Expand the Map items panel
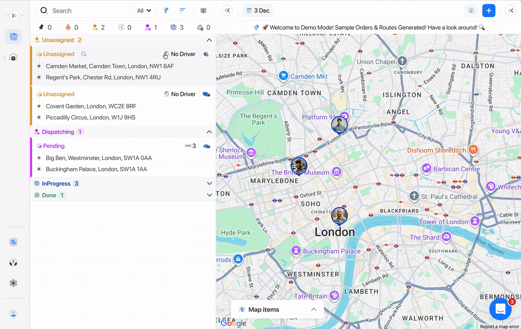 (313, 309)
